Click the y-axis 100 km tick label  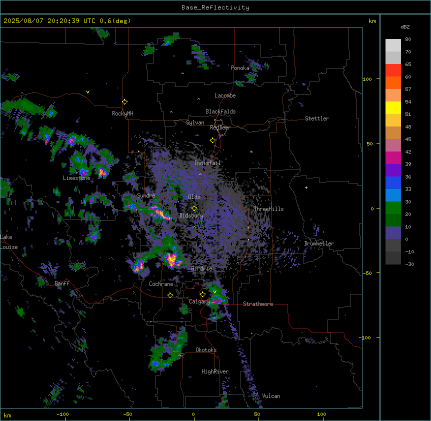(x=367, y=79)
